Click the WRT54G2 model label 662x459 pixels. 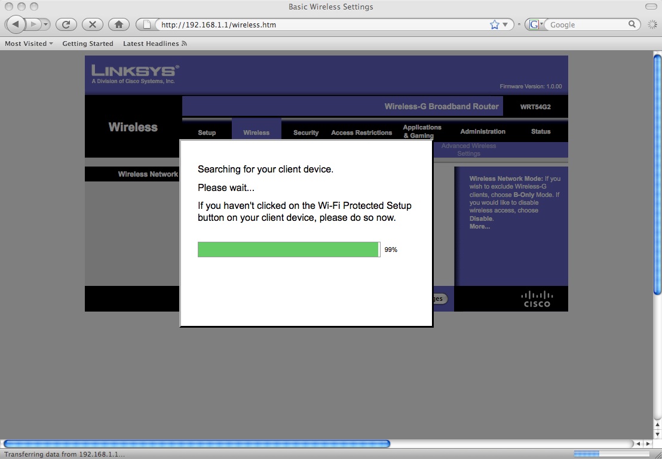pyautogui.click(x=535, y=107)
